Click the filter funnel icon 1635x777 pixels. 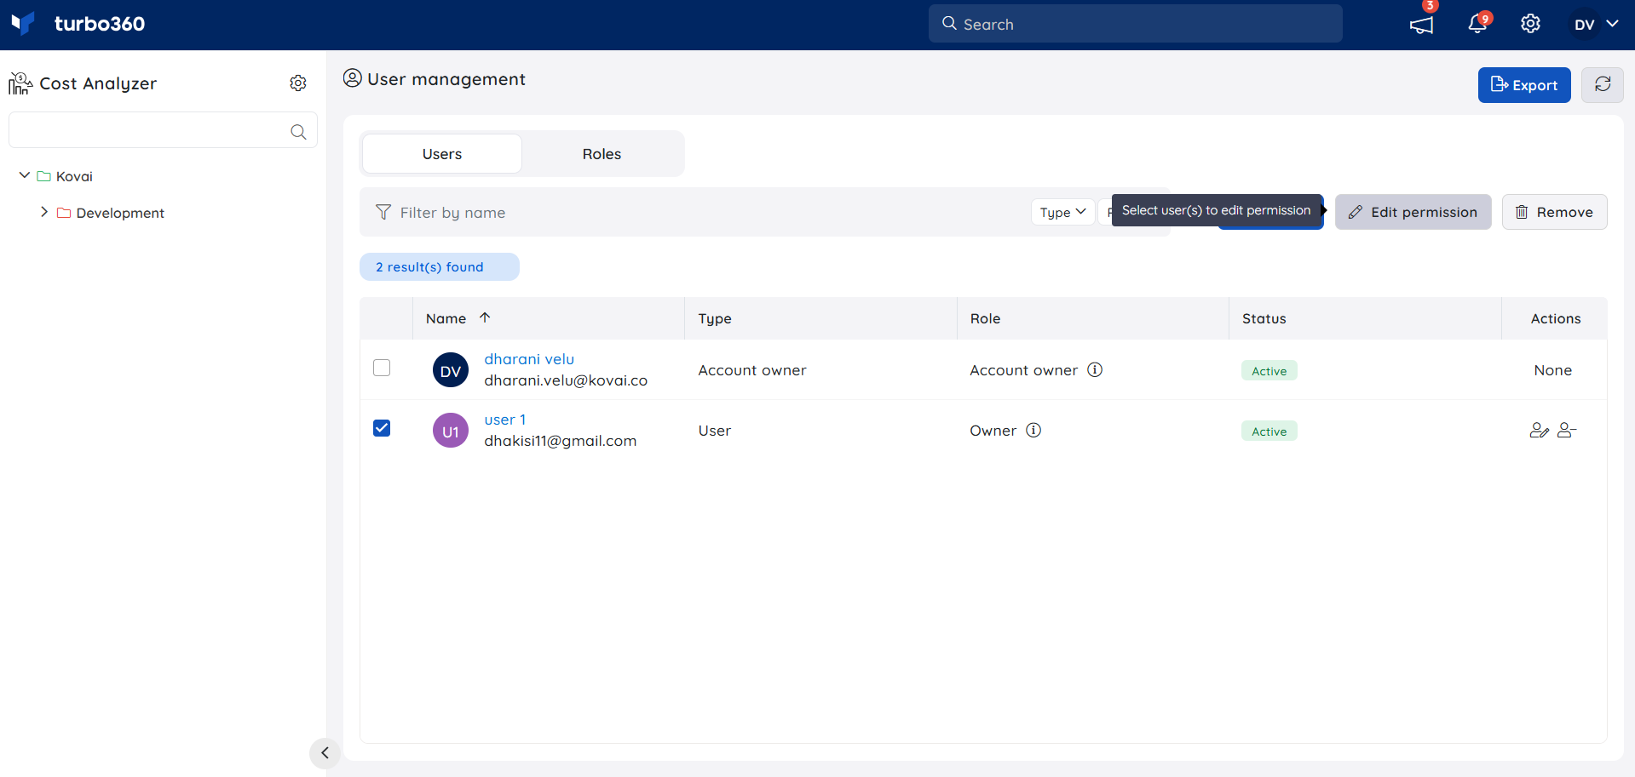click(x=383, y=212)
